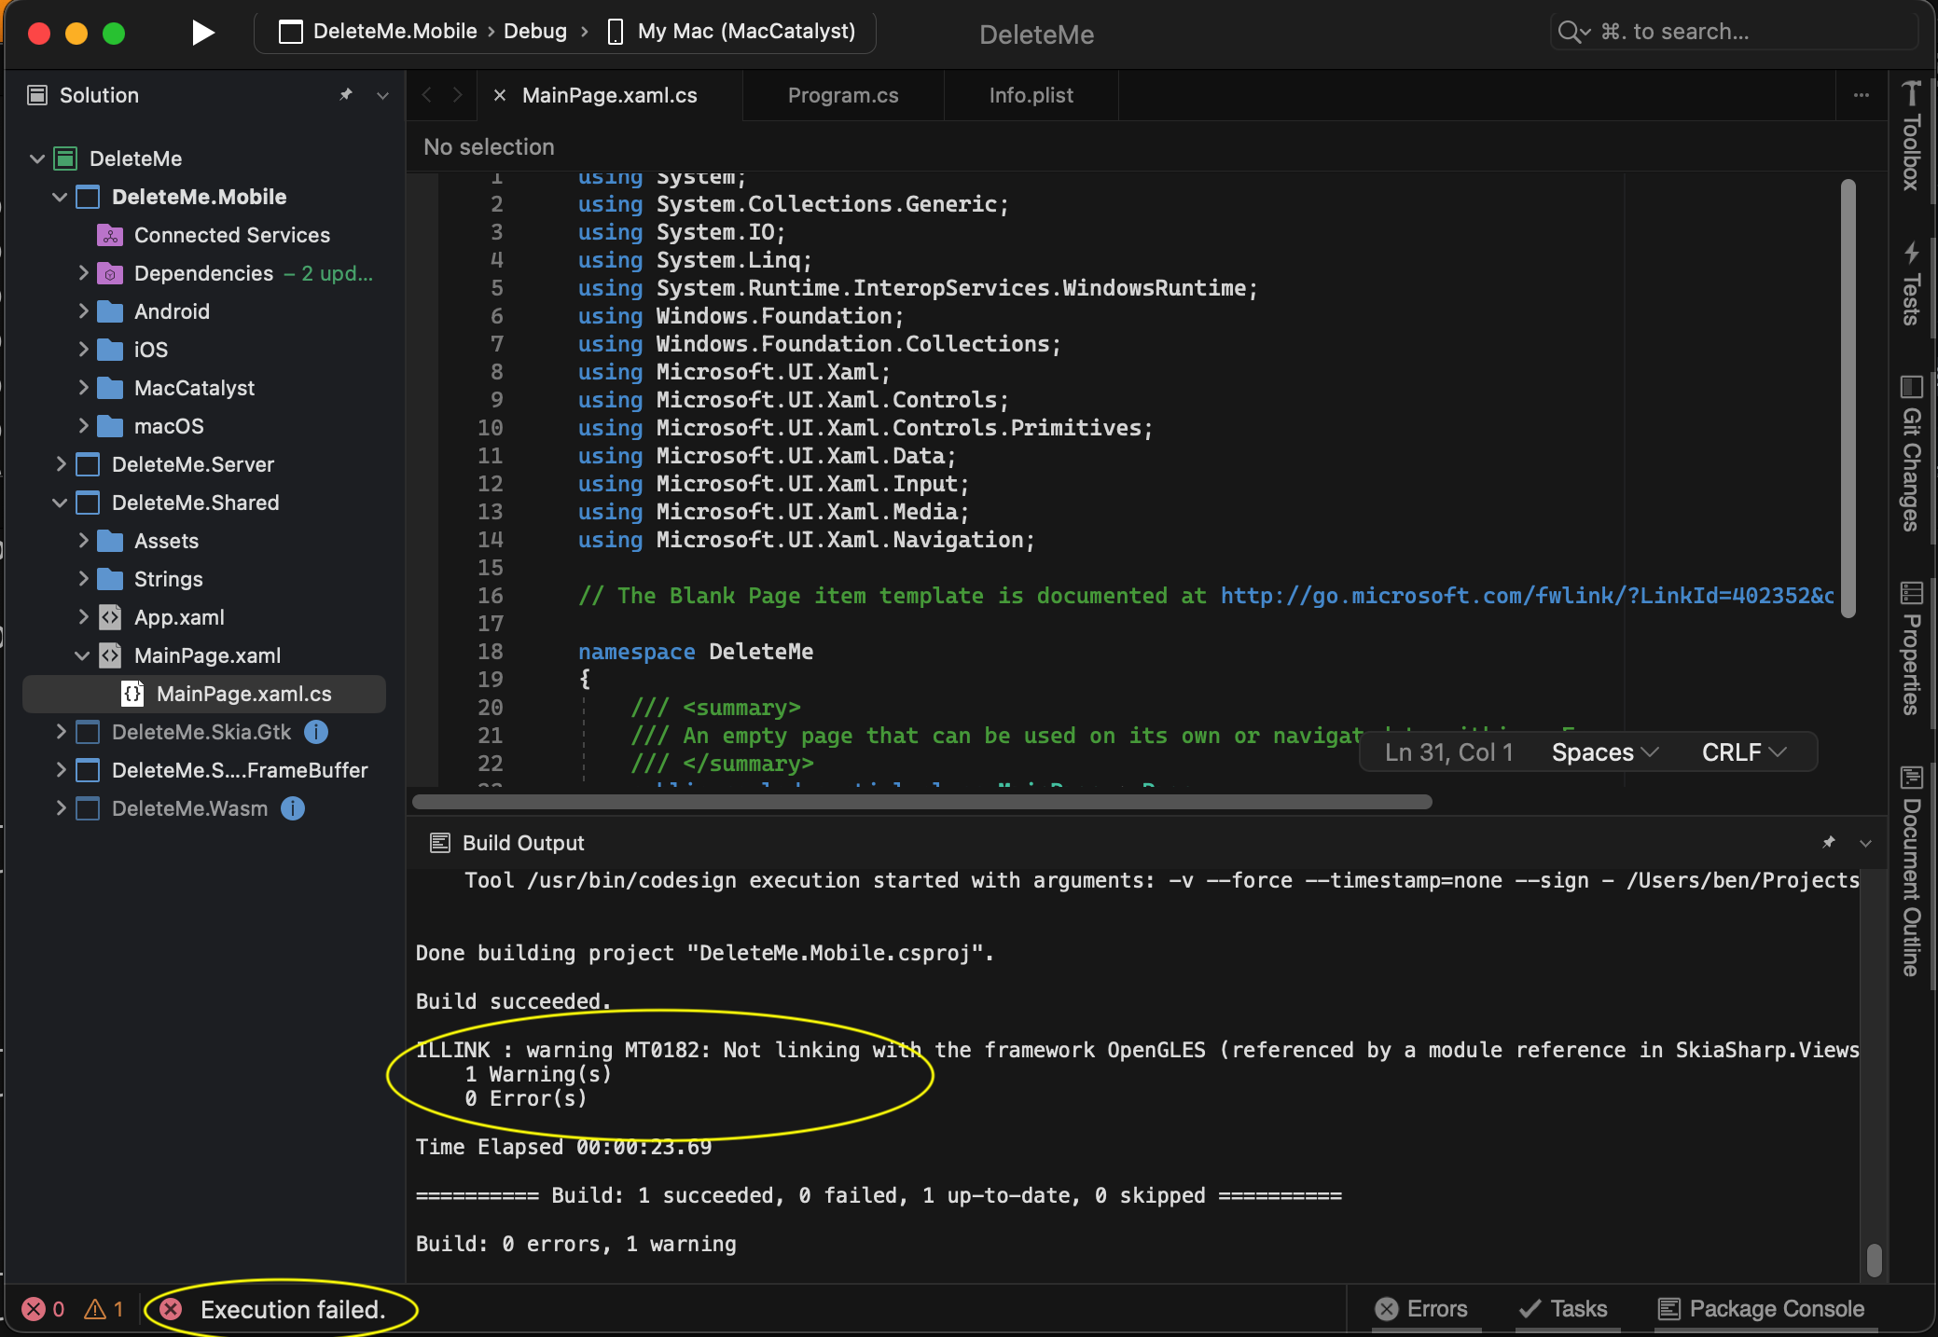Open the Info.plist tab
The width and height of the screenshot is (1938, 1337).
(1031, 94)
